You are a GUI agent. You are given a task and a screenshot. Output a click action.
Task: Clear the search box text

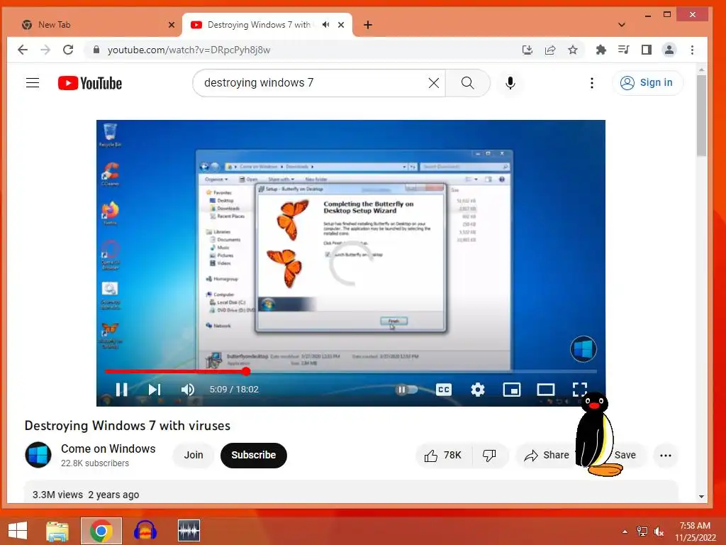click(434, 83)
